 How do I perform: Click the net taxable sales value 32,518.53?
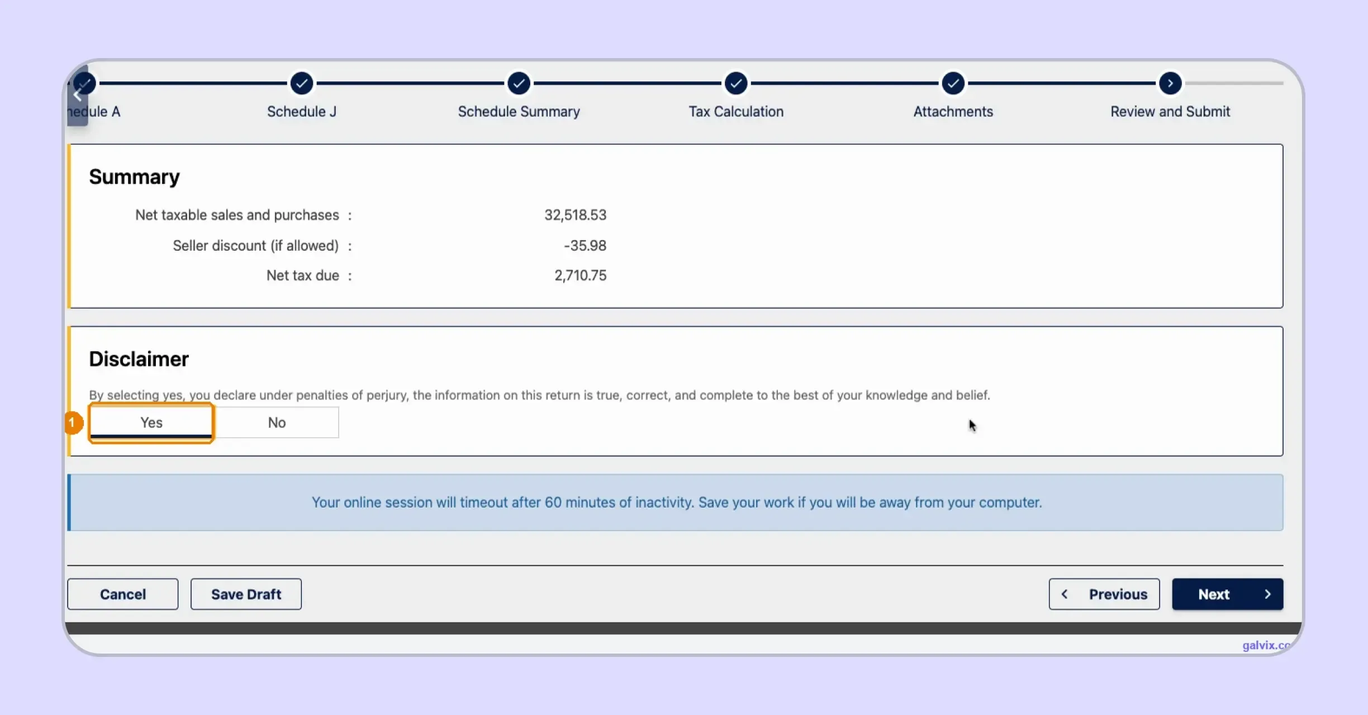[576, 215]
